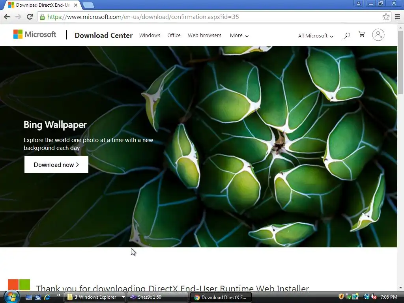This screenshot has height=303, width=404.
Task: Click the Thank you for downloading DirectX text
Action: [172, 288]
